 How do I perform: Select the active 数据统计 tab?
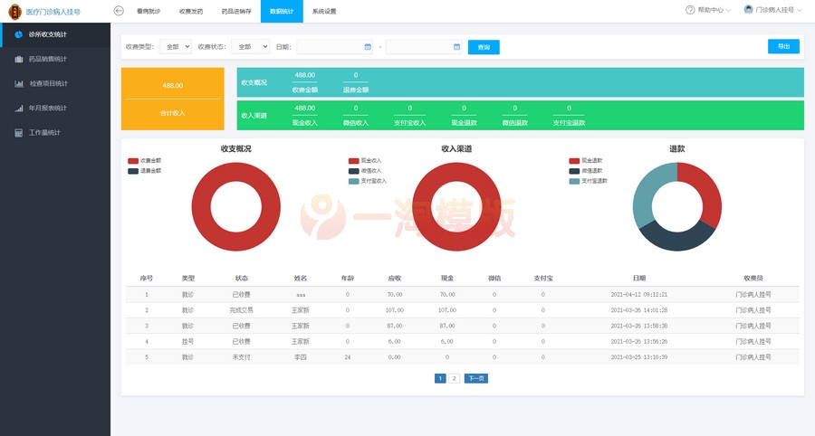282,11
